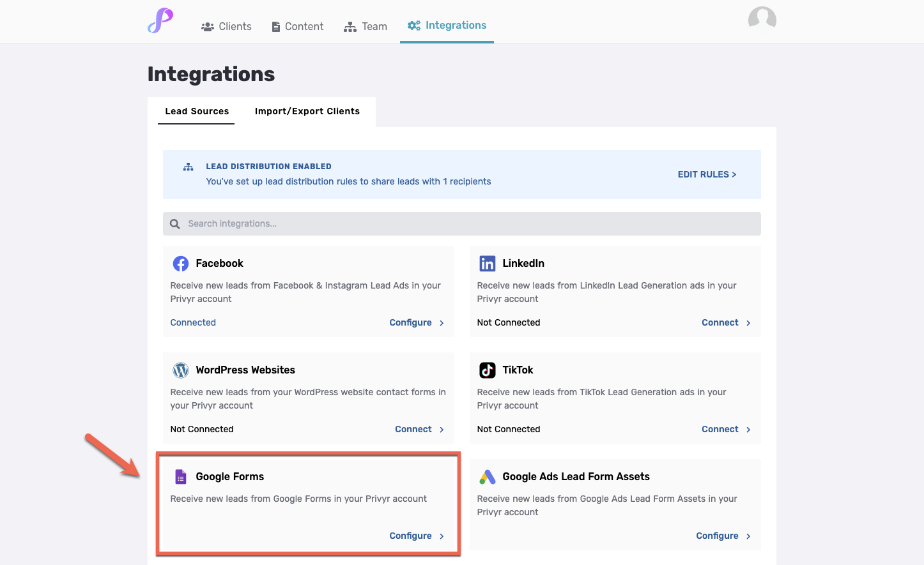Expand the EDIT RULES arrow
924x565 pixels.
tap(734, 174)
